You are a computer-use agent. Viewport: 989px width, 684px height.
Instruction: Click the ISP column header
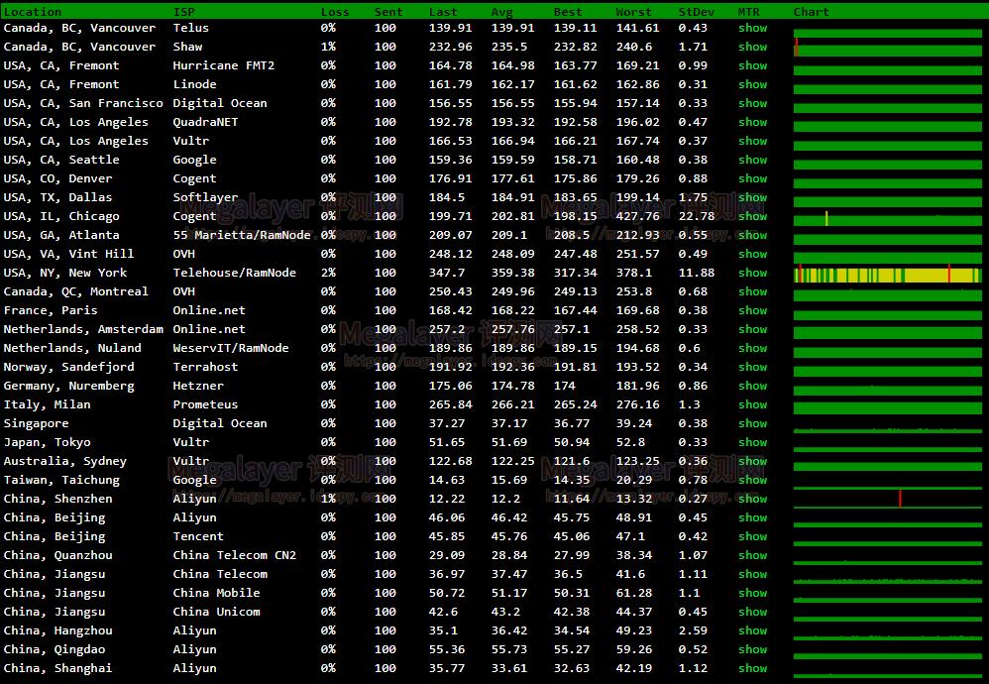click(183, 12)
